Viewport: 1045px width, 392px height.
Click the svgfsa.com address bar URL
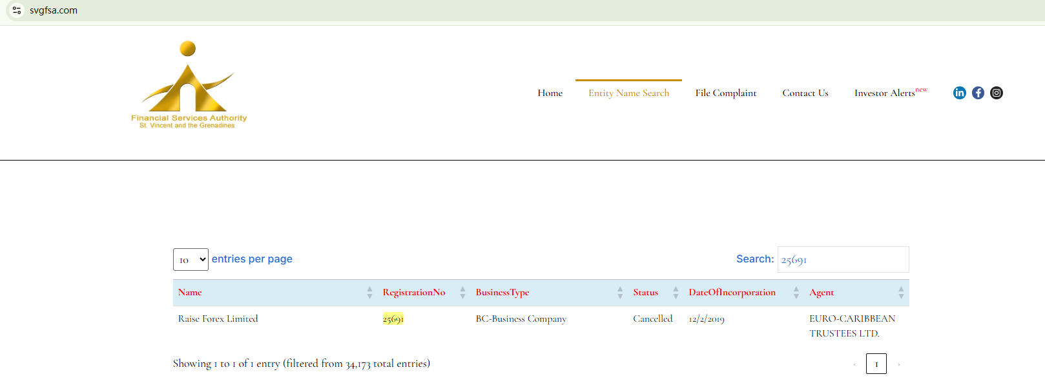pos(54,10)
